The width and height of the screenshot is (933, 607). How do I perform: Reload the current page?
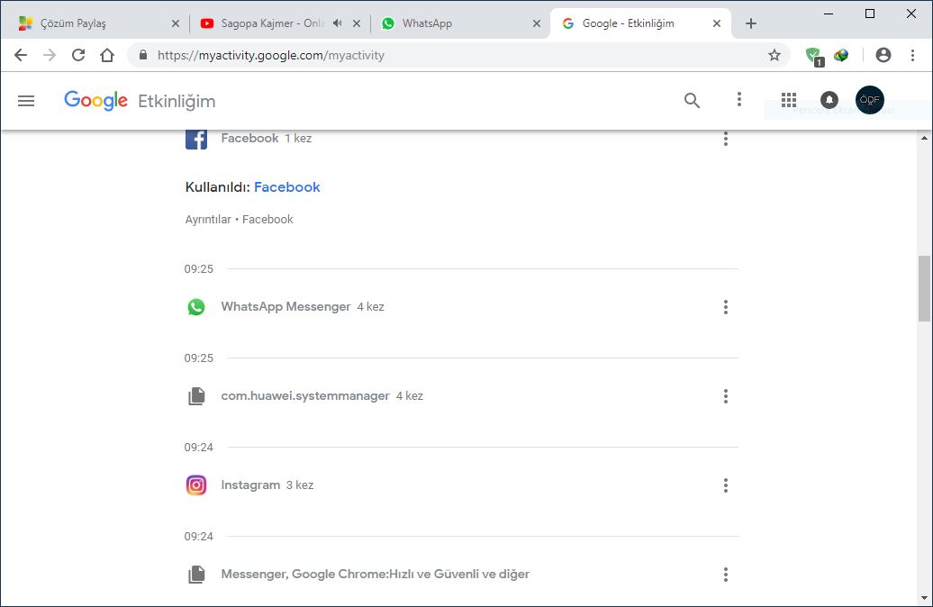[x=78, y=55]
